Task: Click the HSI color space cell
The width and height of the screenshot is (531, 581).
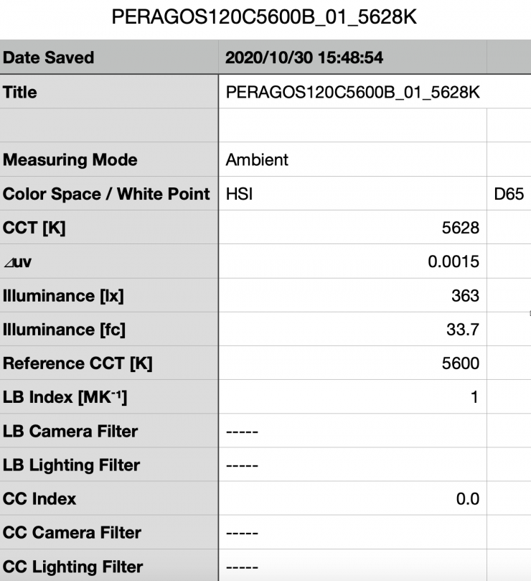Action: [x=352, y=194]
